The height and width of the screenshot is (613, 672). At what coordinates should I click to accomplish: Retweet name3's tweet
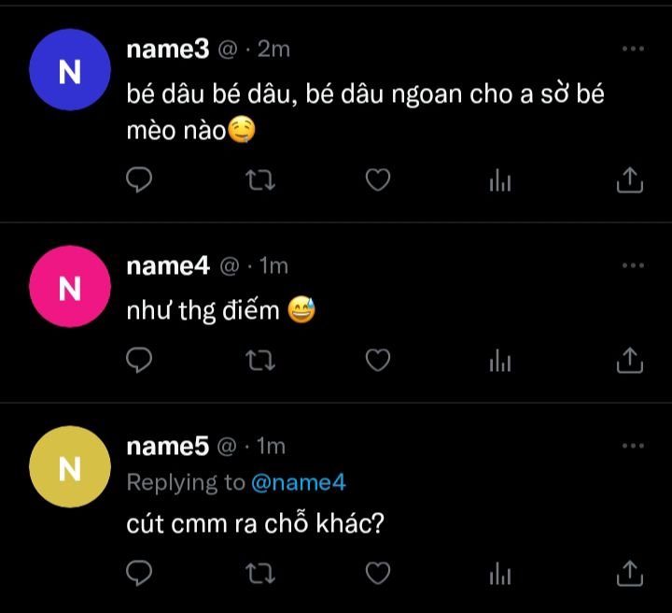pyautogui.click(x=258, y=179)
